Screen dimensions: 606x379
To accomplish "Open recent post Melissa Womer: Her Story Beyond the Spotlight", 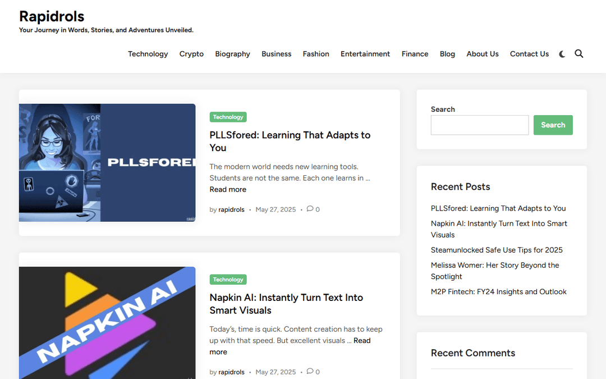I will click(x=495, y=271).
